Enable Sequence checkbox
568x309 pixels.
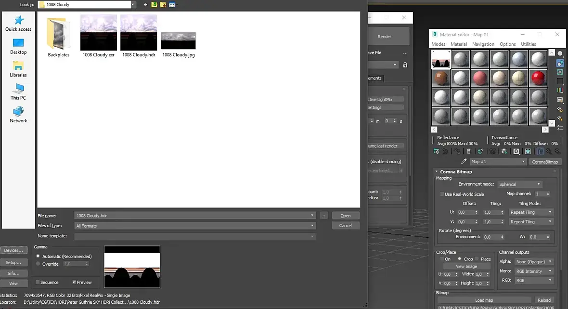[x=38, y=282]
